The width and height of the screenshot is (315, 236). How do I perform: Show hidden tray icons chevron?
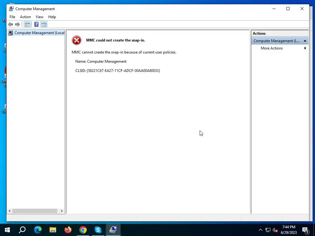[x=260, y=230]
